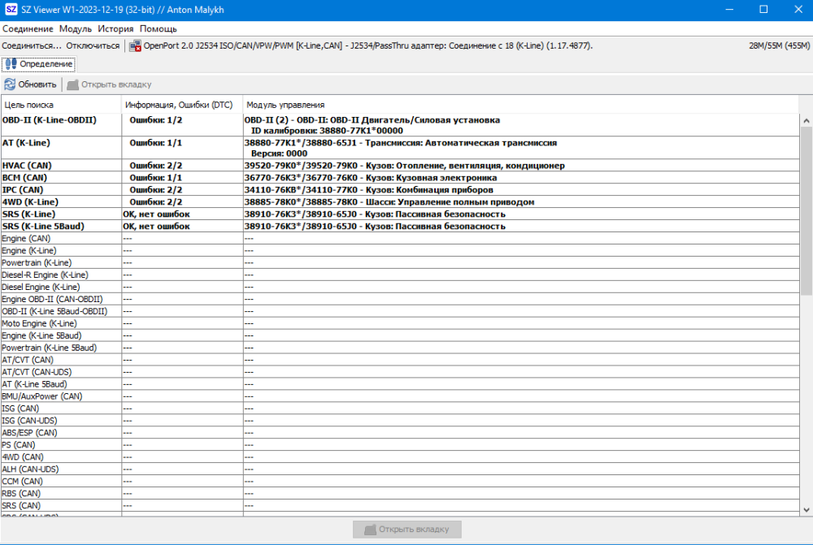
Task: Click the OpenPort adapter connection icon
Action: point(135,45)
